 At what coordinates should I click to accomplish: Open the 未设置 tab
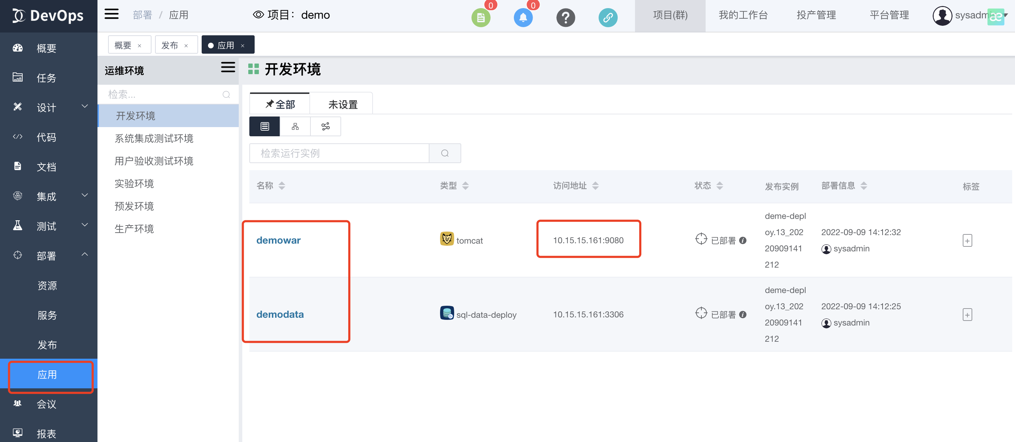(343, 104)
